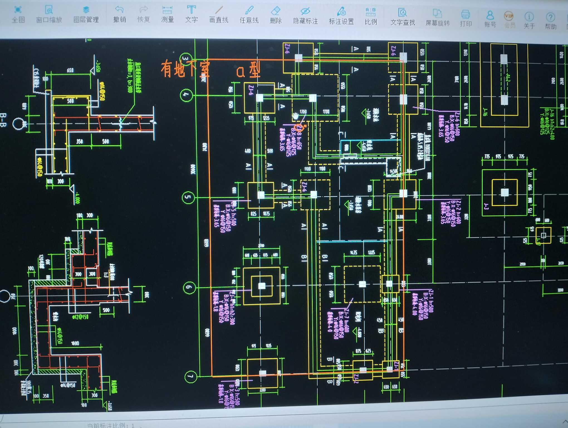Click the 全图 full view tool
Image resolution: width=568 pixels, height=428 pixels.
pos(18,14)
